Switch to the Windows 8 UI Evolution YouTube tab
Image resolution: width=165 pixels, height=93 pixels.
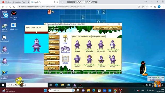(15, 2)
